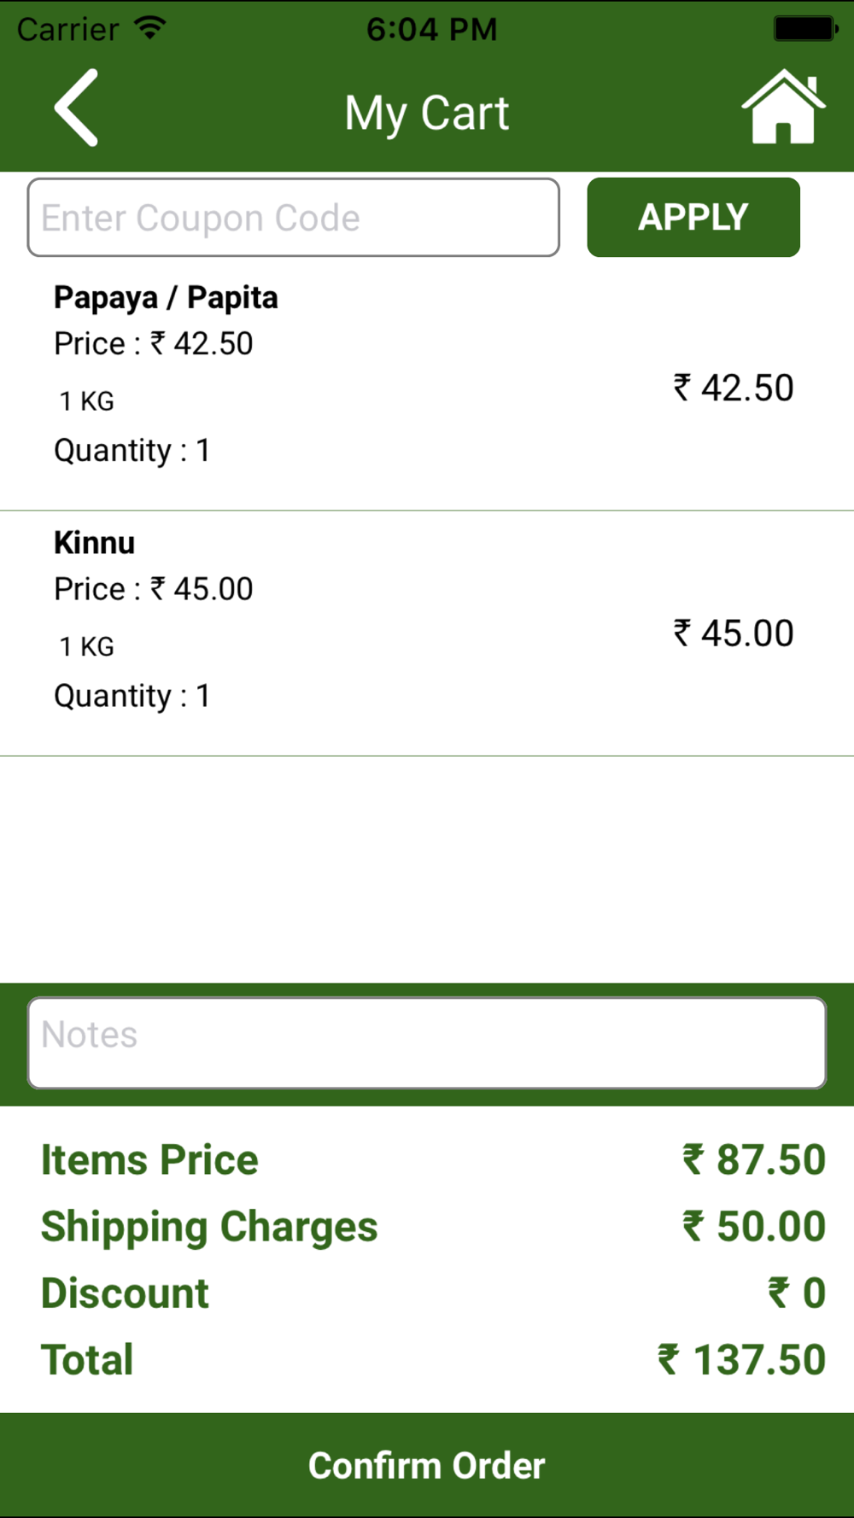The width and height of the screenshot is (854, 1518).
Task: Click the Enter Coupon Code field
Action: pyautogui.click(x=294, y=218)
